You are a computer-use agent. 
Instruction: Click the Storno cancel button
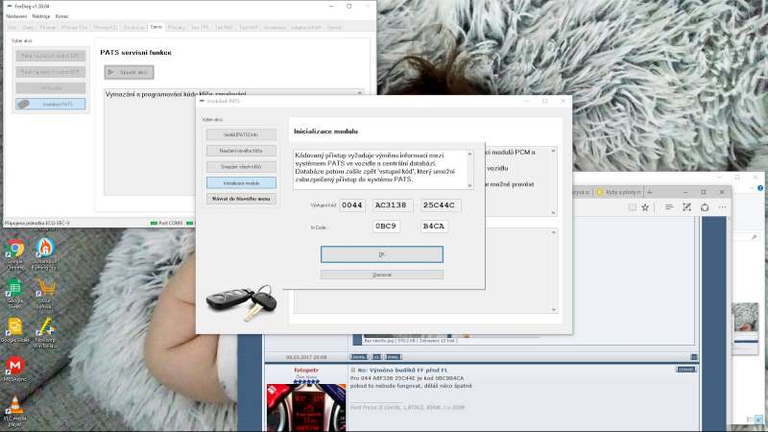pyautogui.click(x=382, y=275)
